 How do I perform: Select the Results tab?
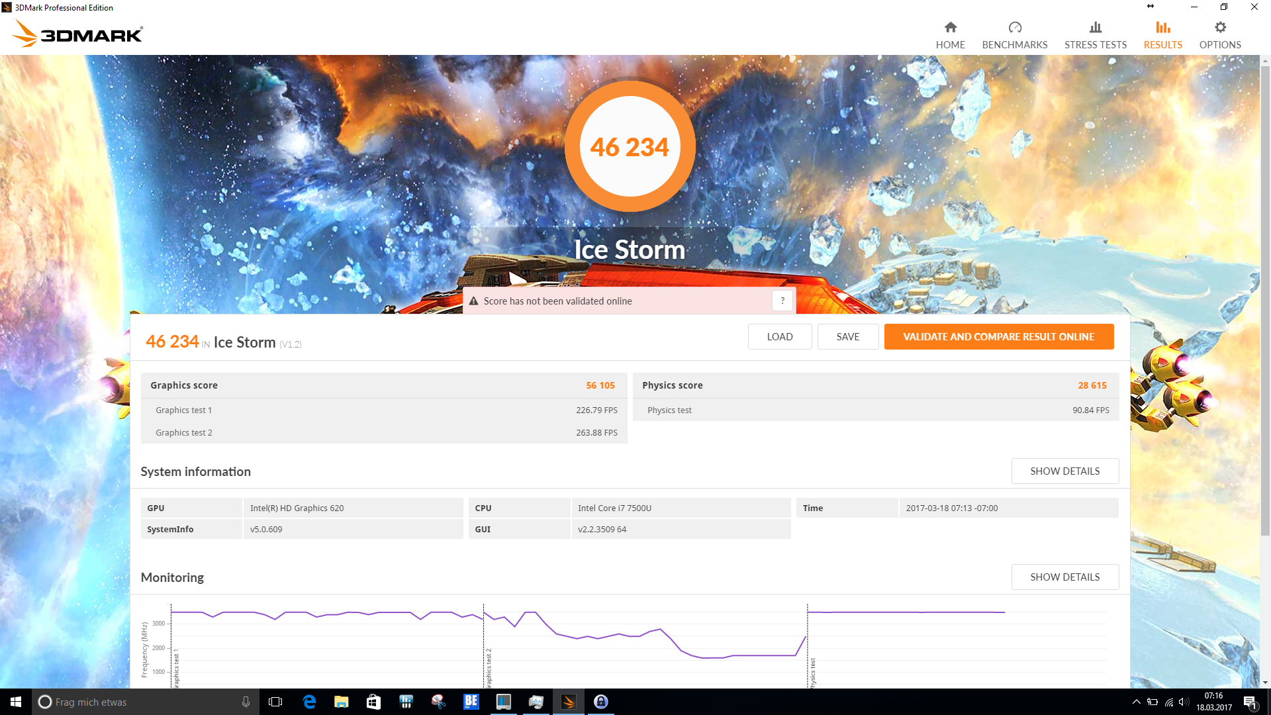tap(1162, 35)
